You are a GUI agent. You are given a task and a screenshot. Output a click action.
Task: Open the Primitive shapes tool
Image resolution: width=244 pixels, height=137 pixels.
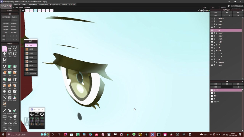[5, 67]
